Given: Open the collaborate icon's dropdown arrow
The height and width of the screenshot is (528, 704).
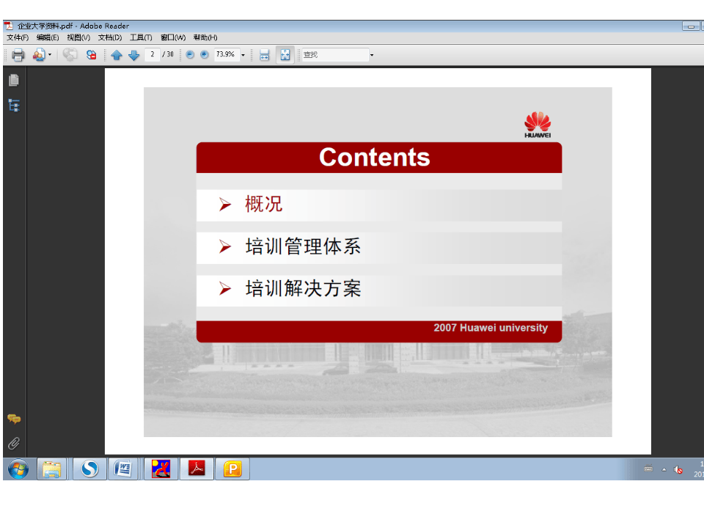Looking at the screenshot, I should point(50,55).
